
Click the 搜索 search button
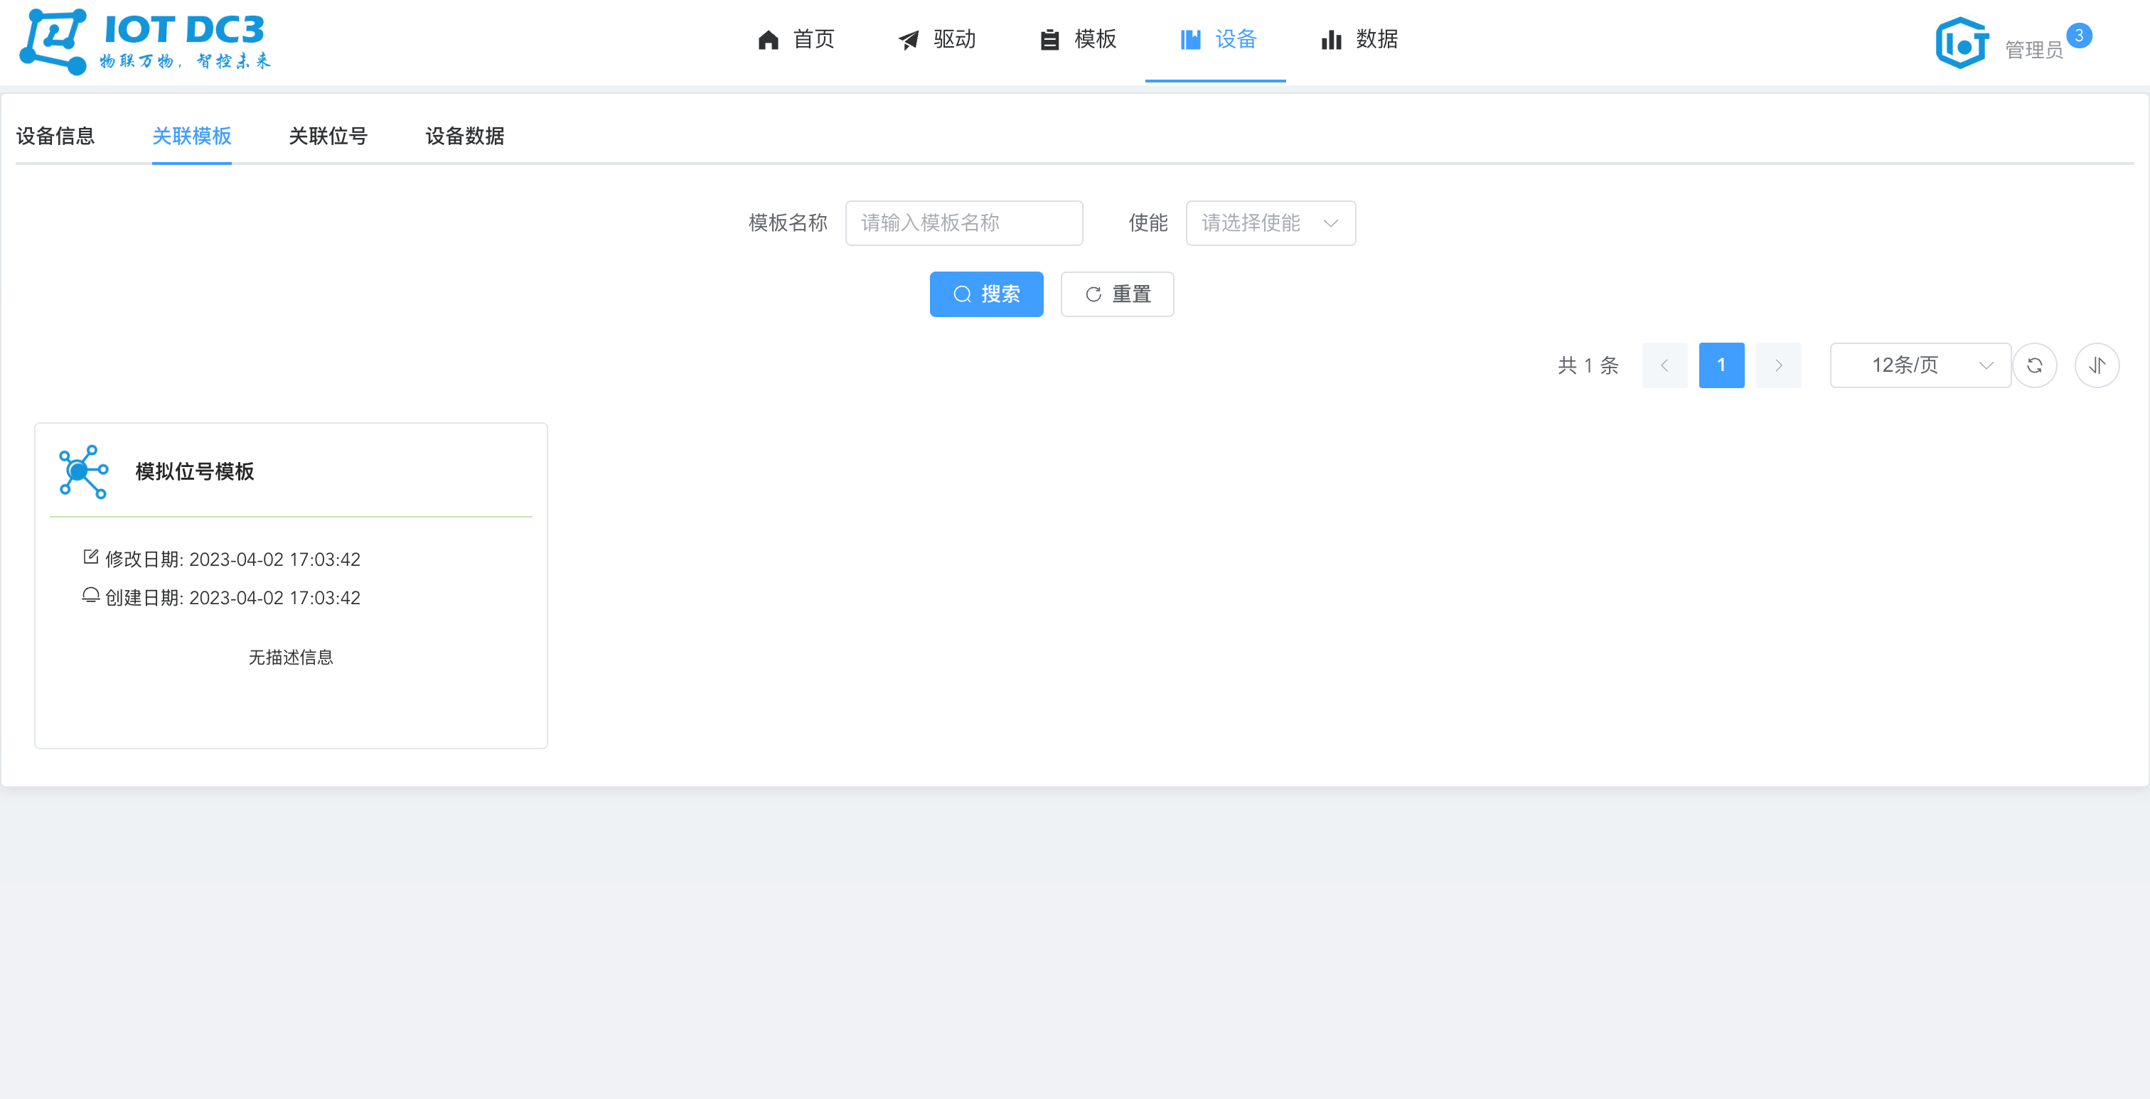point(987,294)
